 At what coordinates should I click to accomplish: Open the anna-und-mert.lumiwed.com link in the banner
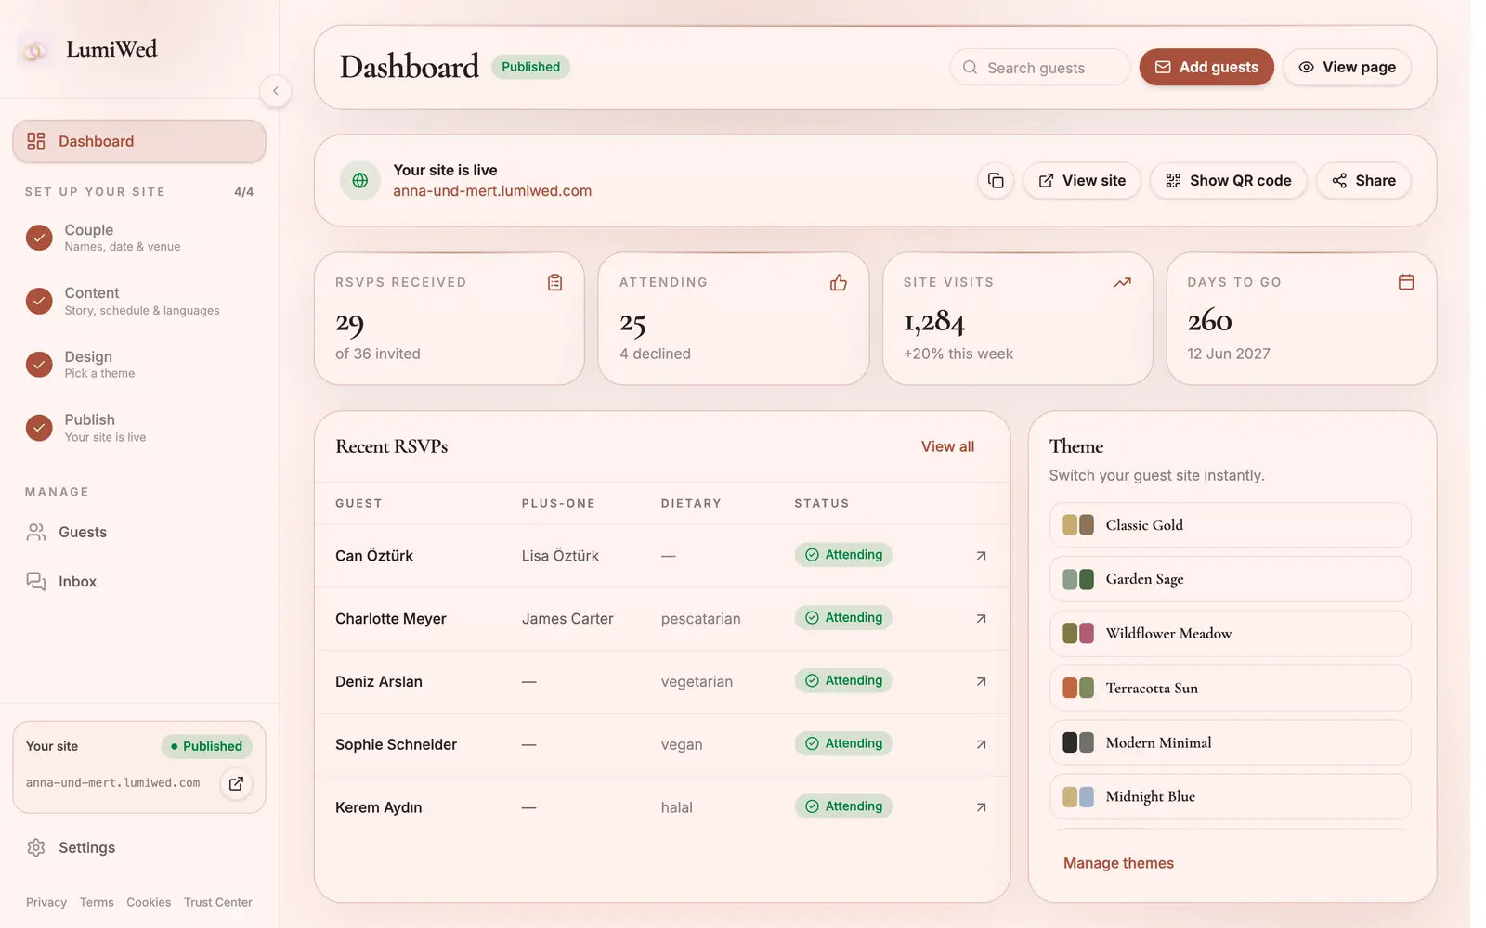pyautogui.click(x=492, y=191)
